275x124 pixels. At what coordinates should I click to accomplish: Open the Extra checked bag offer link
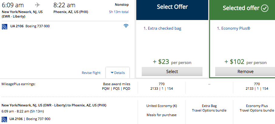pos(162,28)
